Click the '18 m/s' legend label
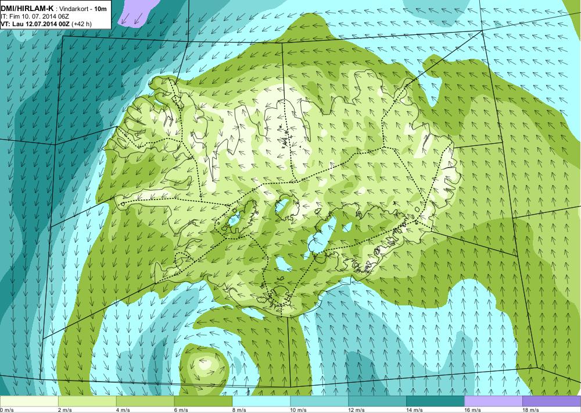 coord(530,410)
